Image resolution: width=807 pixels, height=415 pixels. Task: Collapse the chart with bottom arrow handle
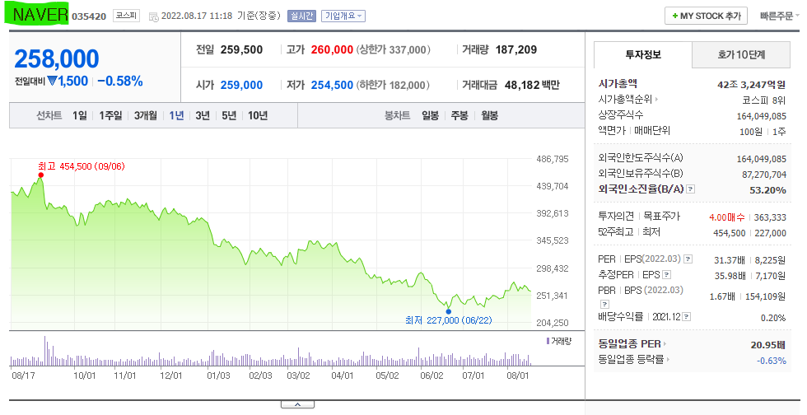click(x=297, y=404)
